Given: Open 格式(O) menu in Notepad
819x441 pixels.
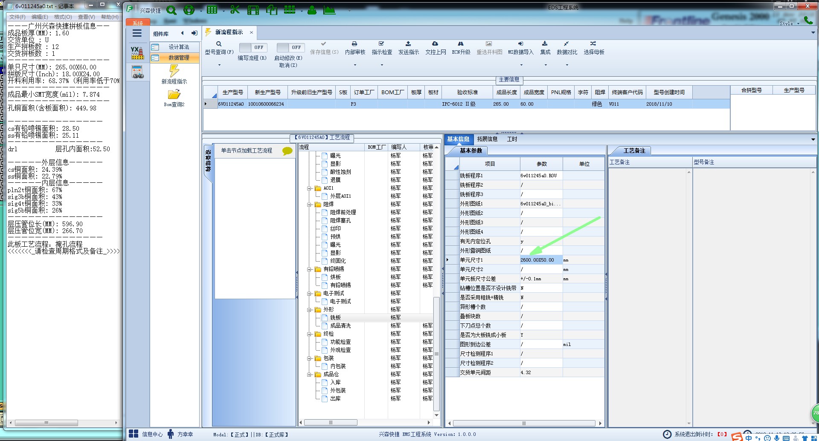Looking at the screenshot, I should (x=63, y=17).
